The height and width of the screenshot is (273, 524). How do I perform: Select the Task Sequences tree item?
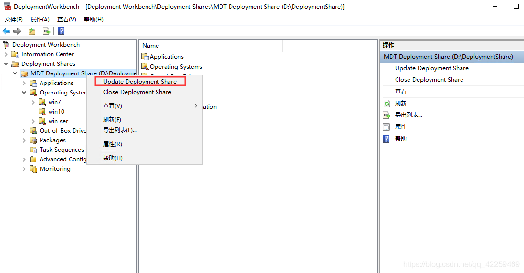(x=61, y=150)
